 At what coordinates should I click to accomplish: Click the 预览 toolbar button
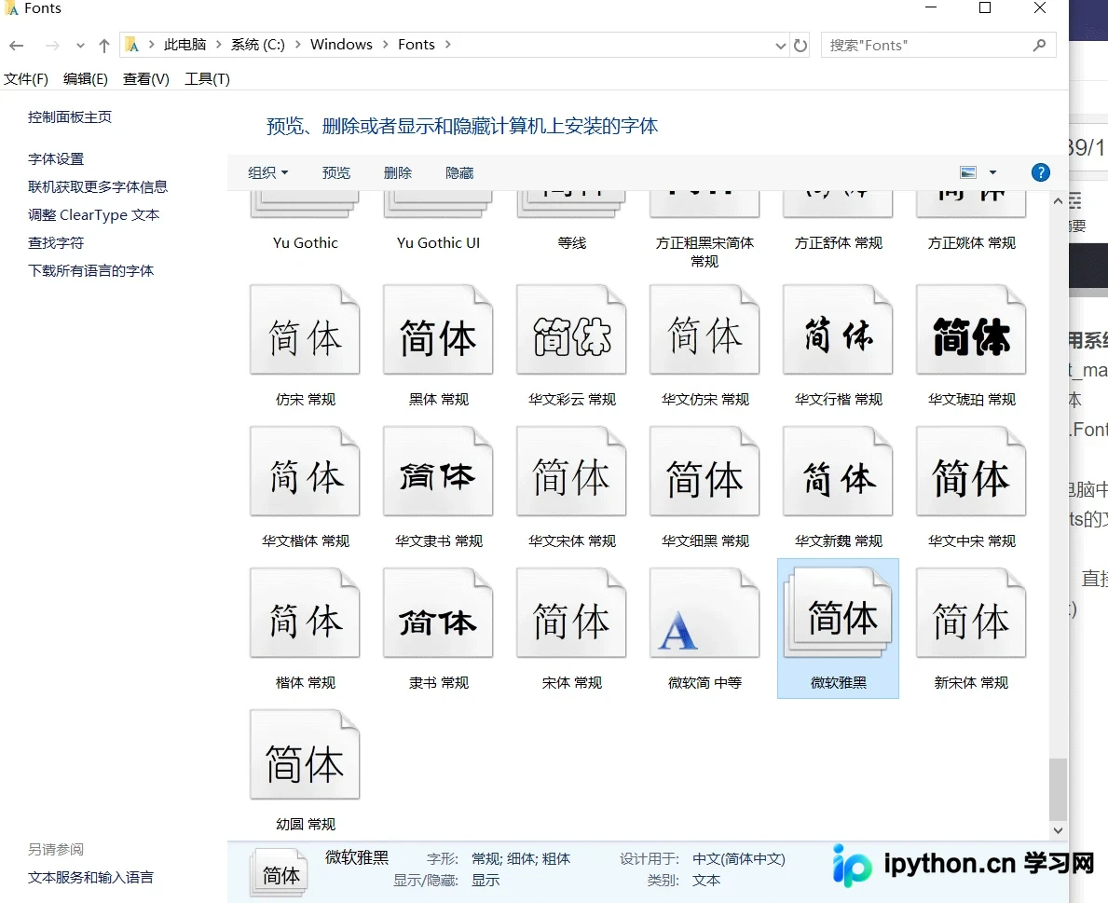pos(336,173)
